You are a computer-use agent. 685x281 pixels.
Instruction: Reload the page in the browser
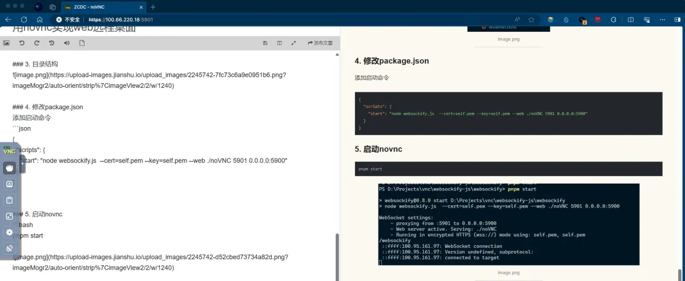23,19
